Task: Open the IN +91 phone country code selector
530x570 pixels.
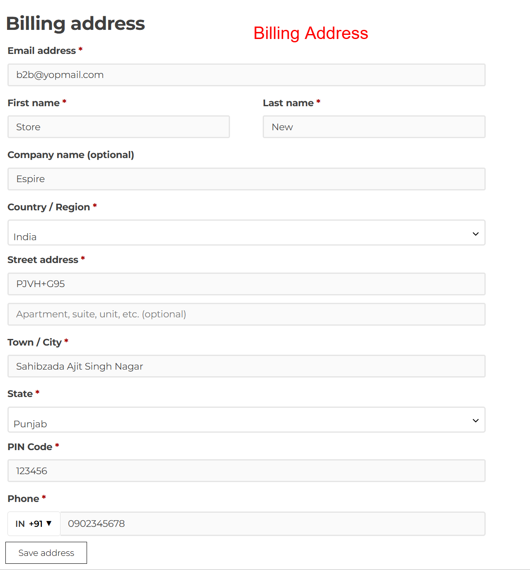Action: click(x=34, y=524)
